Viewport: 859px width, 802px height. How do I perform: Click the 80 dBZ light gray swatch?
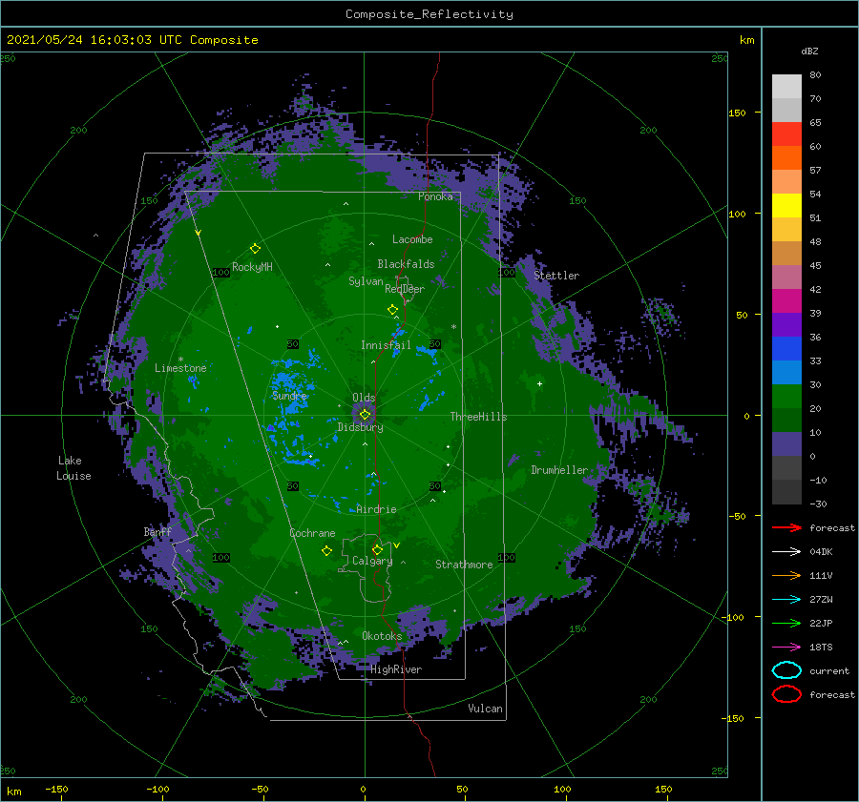(786, 87)
